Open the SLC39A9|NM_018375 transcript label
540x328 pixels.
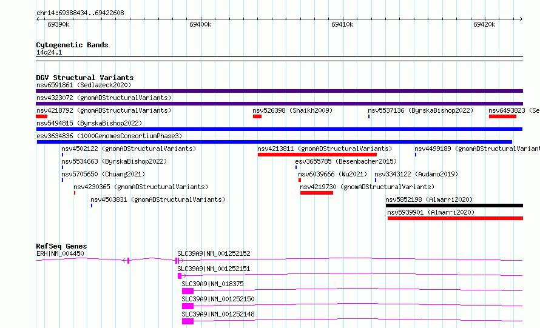pos(212,284)
